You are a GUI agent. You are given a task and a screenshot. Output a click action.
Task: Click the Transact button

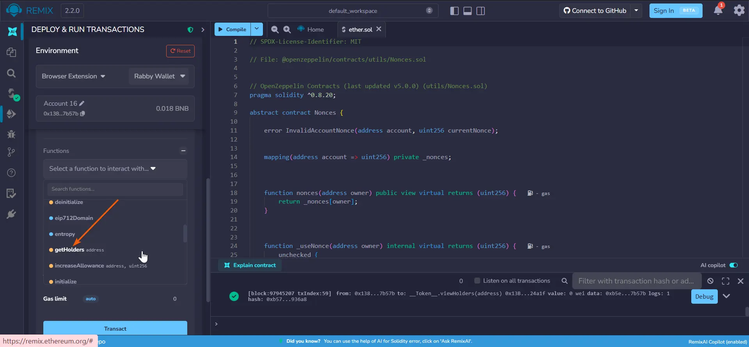click(x=115, y=328)
